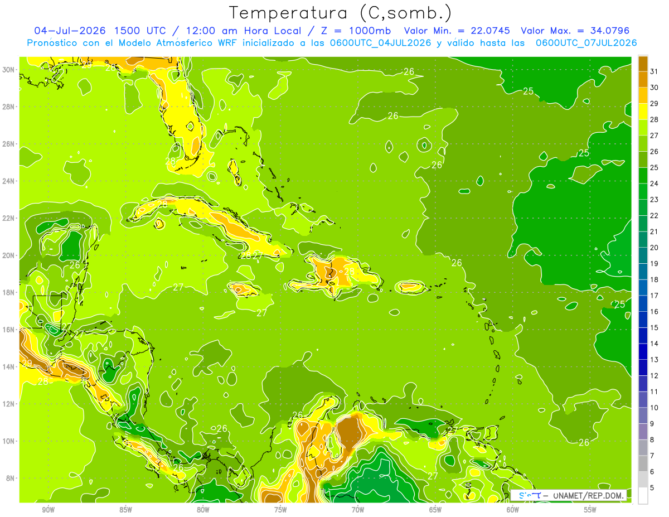
Task: Click the color scale label 31
Action: pyautogui.click(x=655, y=71)
